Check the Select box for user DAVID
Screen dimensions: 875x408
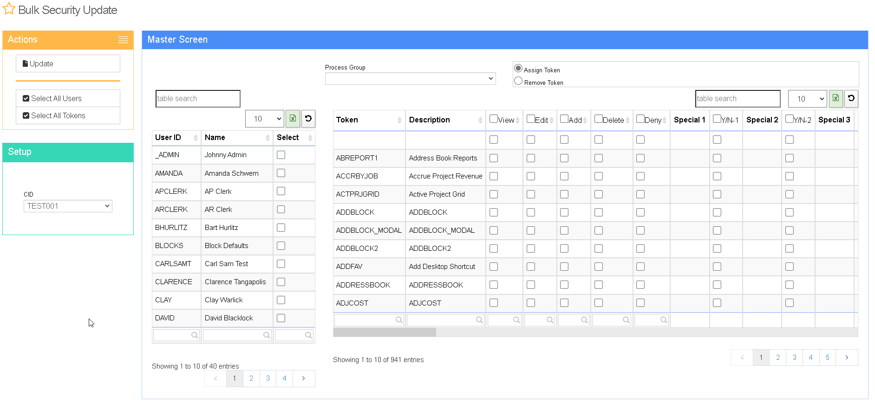[x=281, y=318]
